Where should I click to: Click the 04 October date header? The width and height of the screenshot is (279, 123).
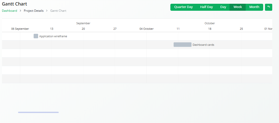point(147,29)
